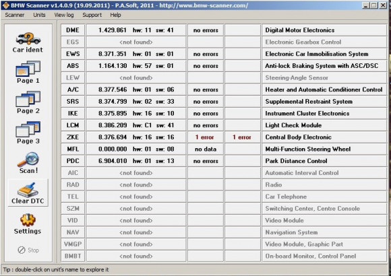Select the greyed LEW unit name
391x276 pixels.
73,77
